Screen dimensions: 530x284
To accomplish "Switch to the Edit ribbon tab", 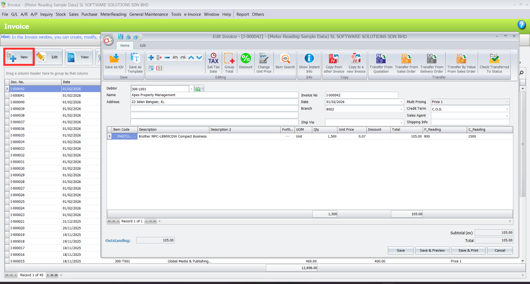I will point(143,45).
